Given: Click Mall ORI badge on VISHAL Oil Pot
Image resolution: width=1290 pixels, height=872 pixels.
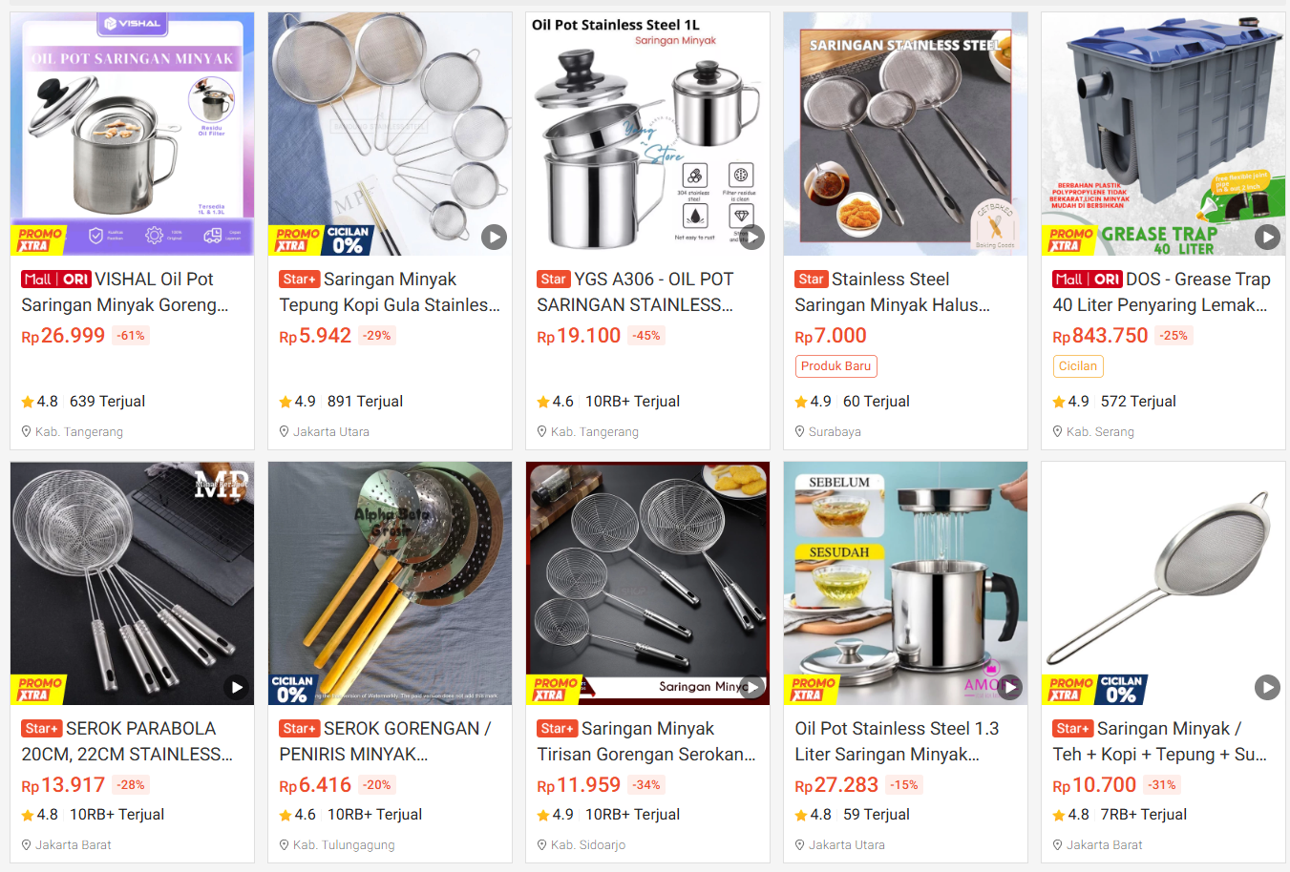Looking at the screenshot, I should (56, 280).
